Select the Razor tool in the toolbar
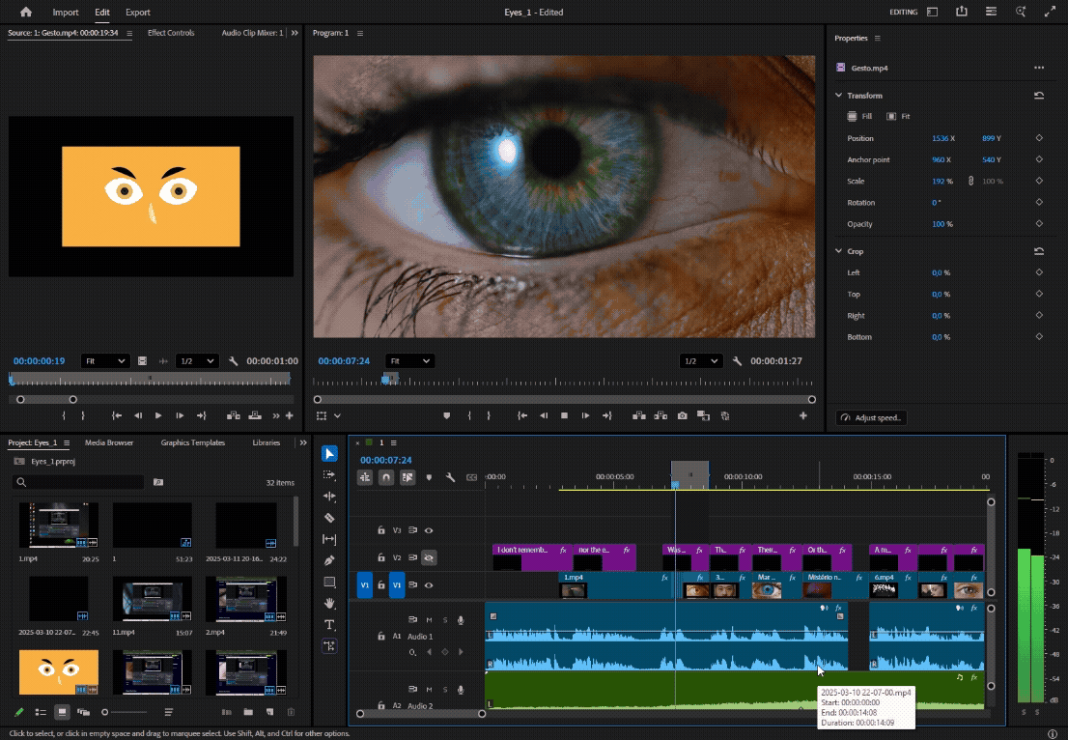Viewport: 1068px width, 740px height. (x=329, y=518)
